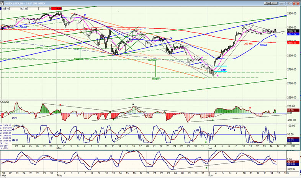301x178 pixels.
Task: Click the 'Jun' month label on SRSI axis
Action: tap(209, 148)
